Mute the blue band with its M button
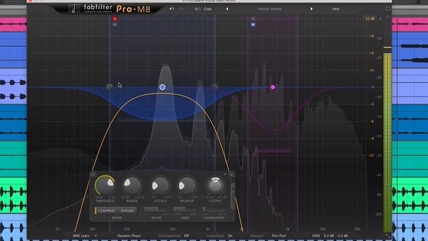The image size is (428, 241). tap(115, 25)
